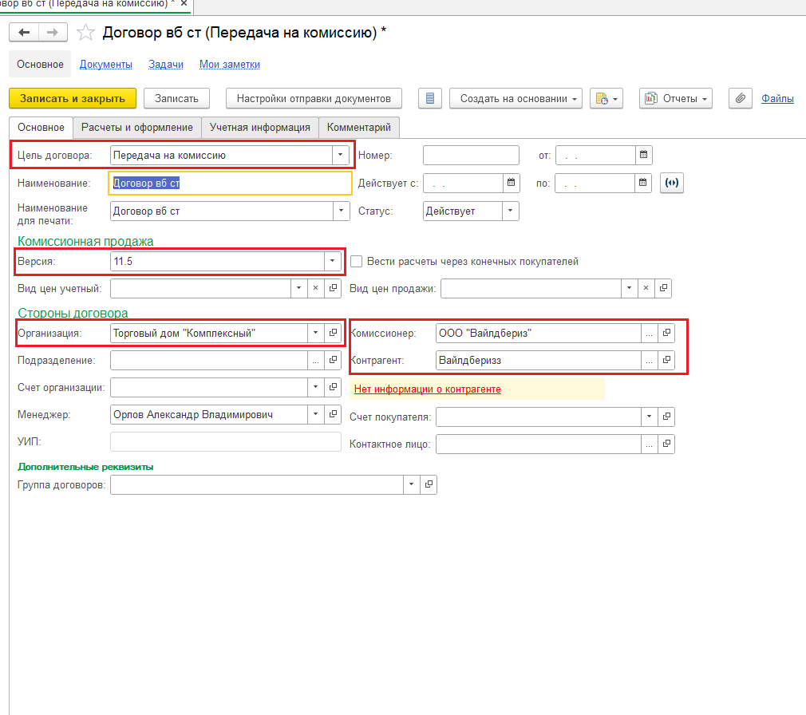Go forward with the right arrow button
The width and height of the screenshot is (806, 715).
53,33
